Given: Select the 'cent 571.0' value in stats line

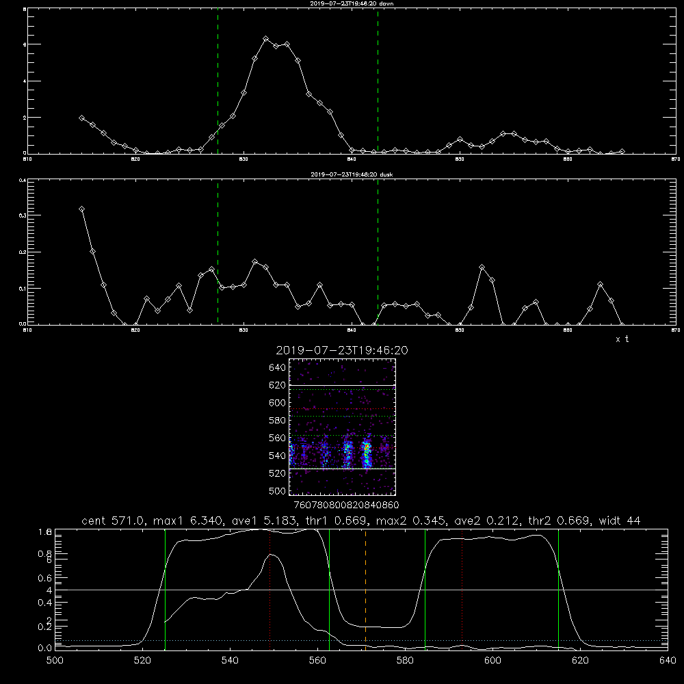Looking at the screenshot, I should pyautogui.click(x=114, y=521).
